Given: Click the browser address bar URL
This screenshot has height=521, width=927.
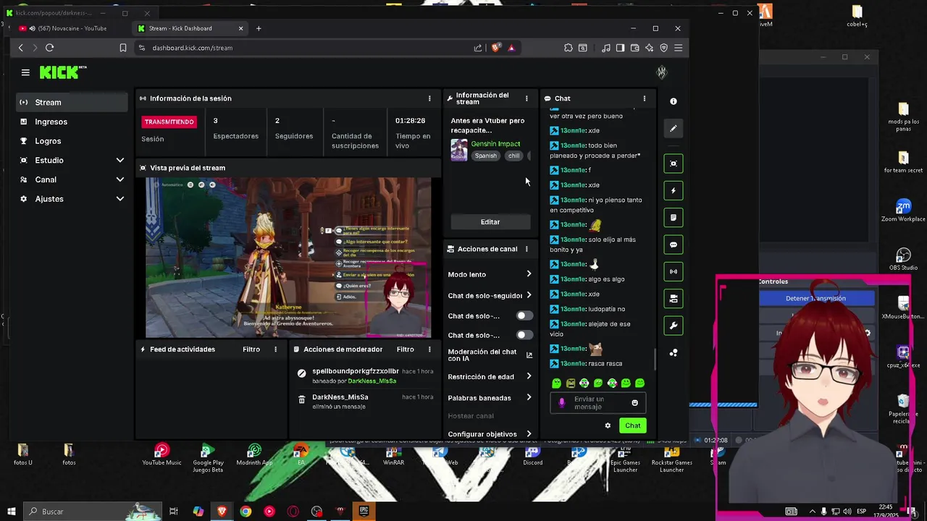Looking at the screenshot, I should click(193, 48).
